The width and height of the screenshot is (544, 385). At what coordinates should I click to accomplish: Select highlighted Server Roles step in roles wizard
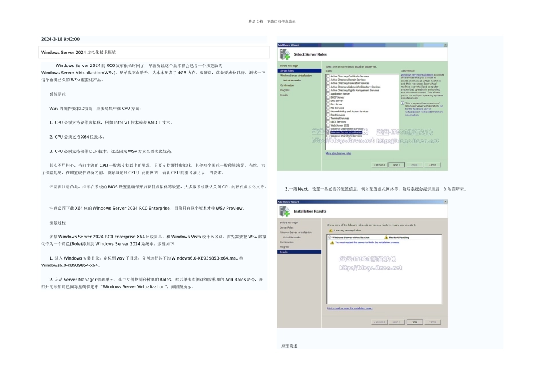pos(299,71)
